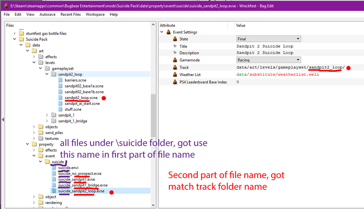Open the View menu
364x209 pixels.
pyautogui.click(x=30, y=15)
